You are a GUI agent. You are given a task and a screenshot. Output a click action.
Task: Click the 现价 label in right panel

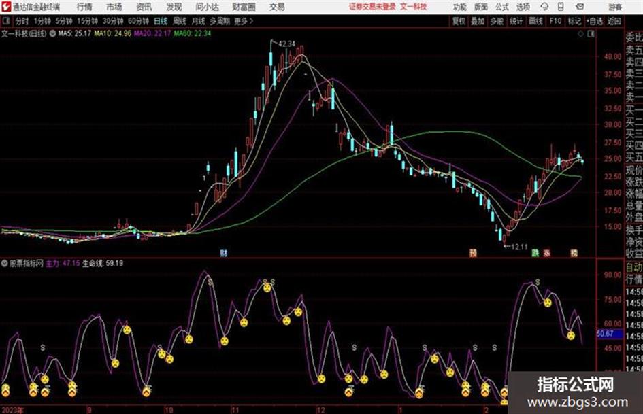click(634, 170)
